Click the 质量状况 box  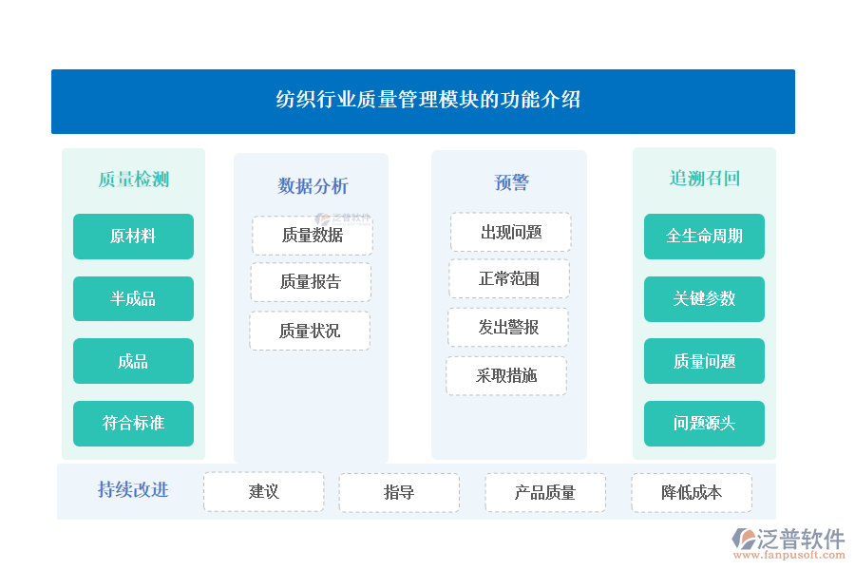click(310, 331)
